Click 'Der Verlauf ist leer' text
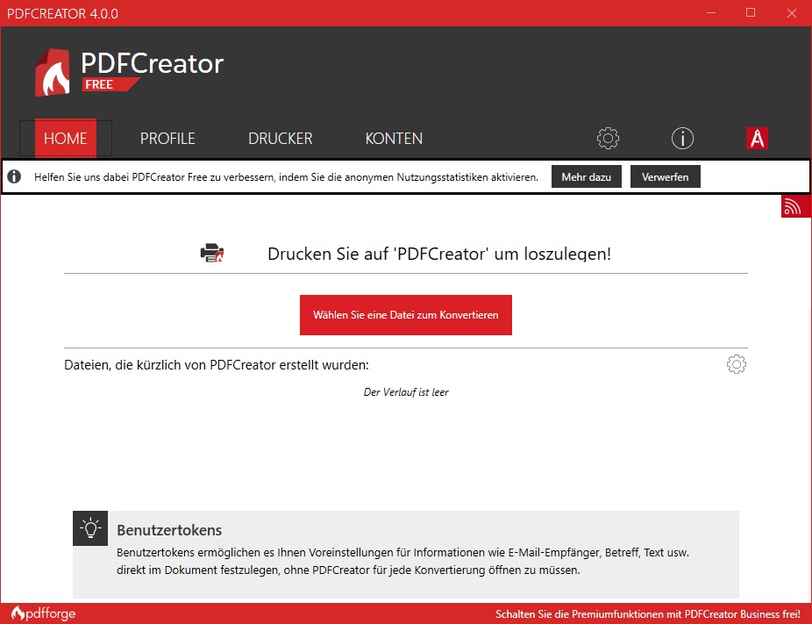Viewport: 812px width, 624px height. tap(405, 392)
